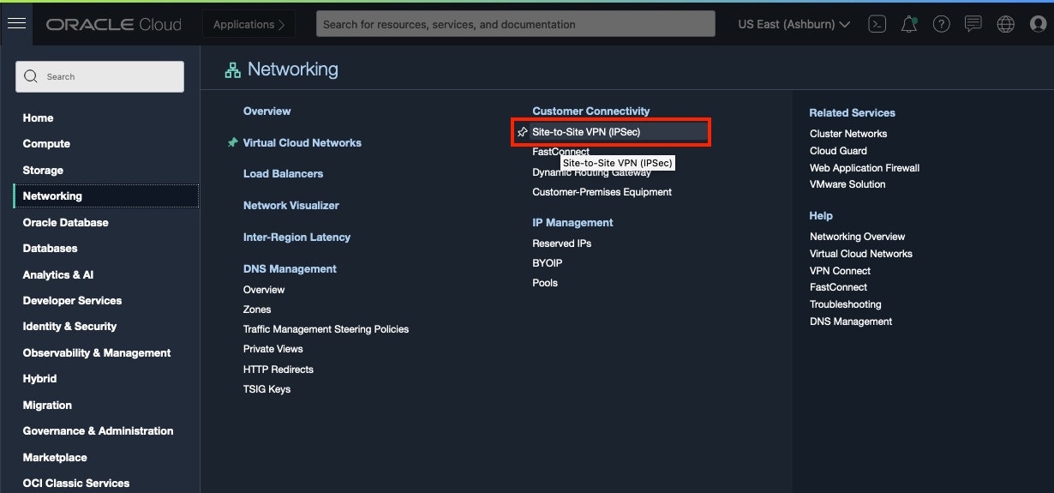Expand the Applications dropdown button
1054x493 pixels.
tap(249, 24)
